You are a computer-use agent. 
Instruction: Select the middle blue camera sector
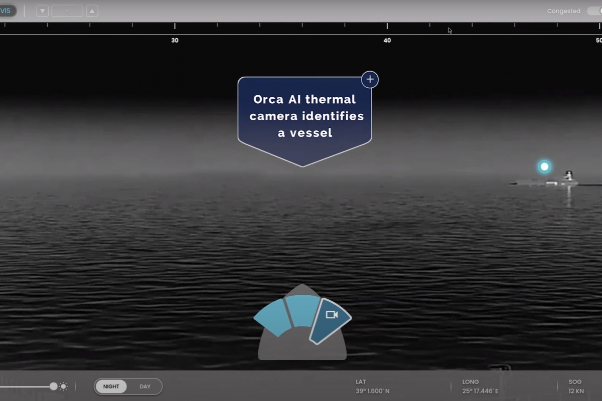[x=302, y=310]
